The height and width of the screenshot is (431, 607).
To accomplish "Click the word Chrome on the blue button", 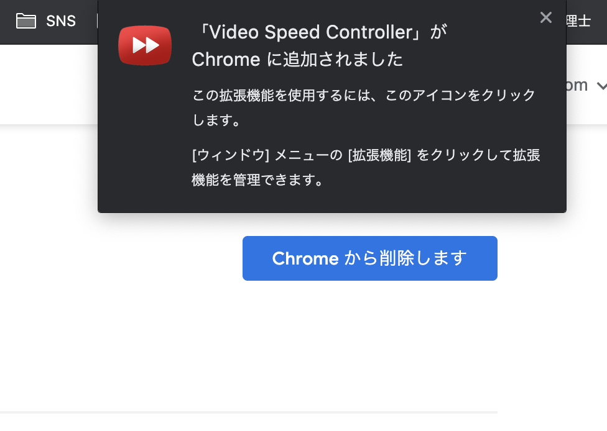I will [305, 258].
